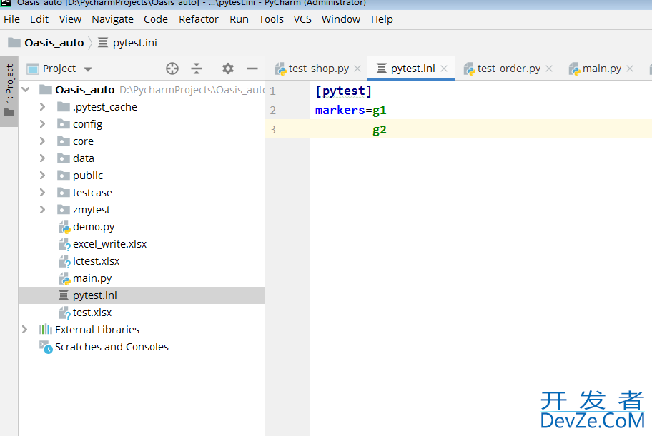Click the test.xlsx file icon
This screenshot has width=652, height=436.
(x=64, y=313)
